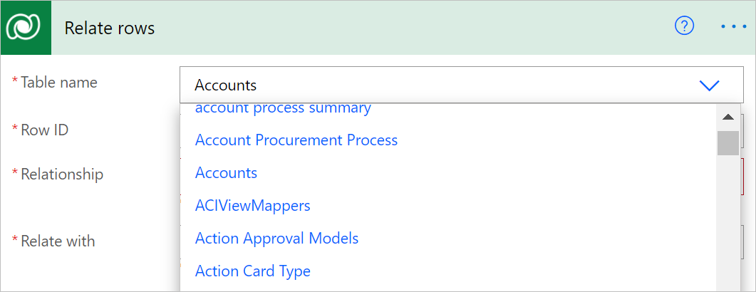Image resolution: width=756 pixels, height=292 pixels.
Task: Select account process summary from the list
Action: coord(283,109)
